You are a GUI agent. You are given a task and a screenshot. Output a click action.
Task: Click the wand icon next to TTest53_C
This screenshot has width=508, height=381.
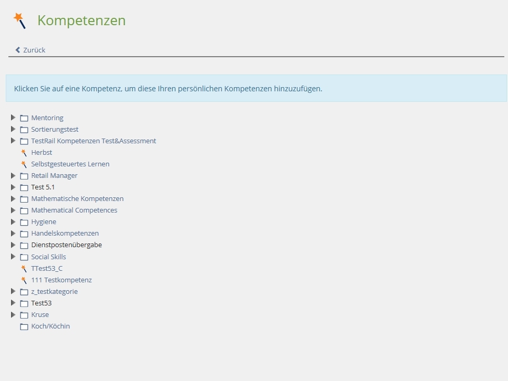tap(24, 269)
